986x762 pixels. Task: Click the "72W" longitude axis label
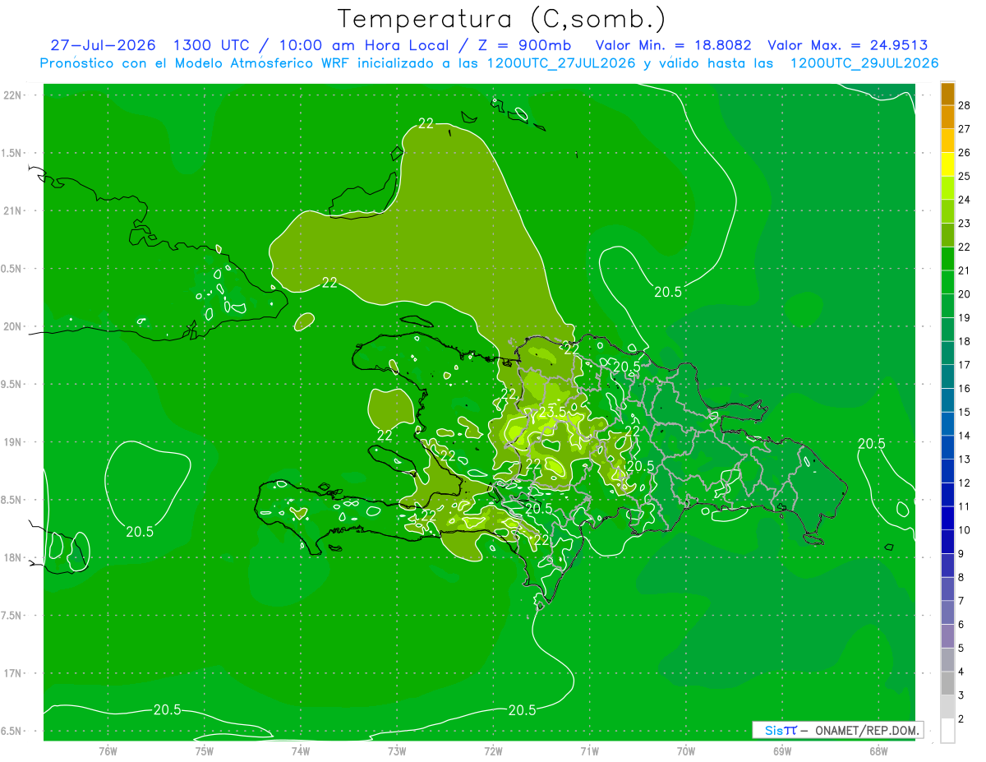pos(493,750)
